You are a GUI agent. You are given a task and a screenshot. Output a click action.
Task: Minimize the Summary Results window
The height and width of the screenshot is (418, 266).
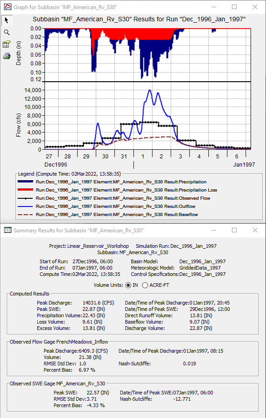[213, 230]
